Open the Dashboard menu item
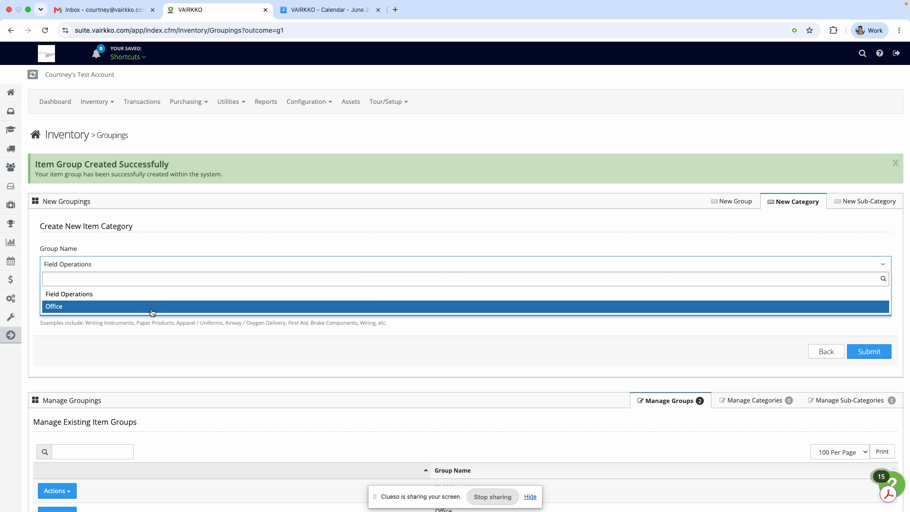This screenshot has width=910, height=512. coord(55,102)
